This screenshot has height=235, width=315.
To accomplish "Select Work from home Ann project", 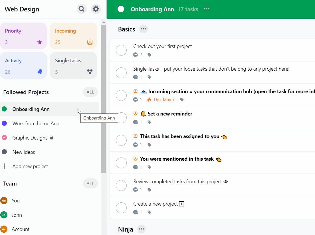I will click(x=36, y=124).
